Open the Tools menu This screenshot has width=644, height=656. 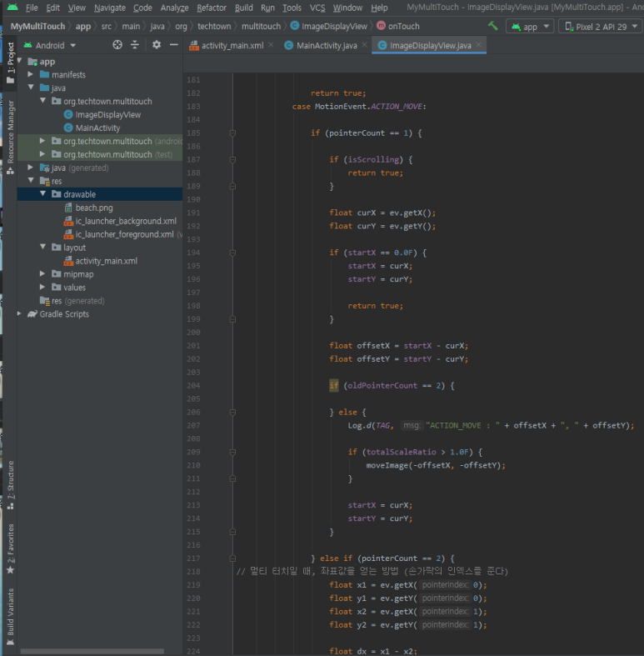tap(292, 8)
